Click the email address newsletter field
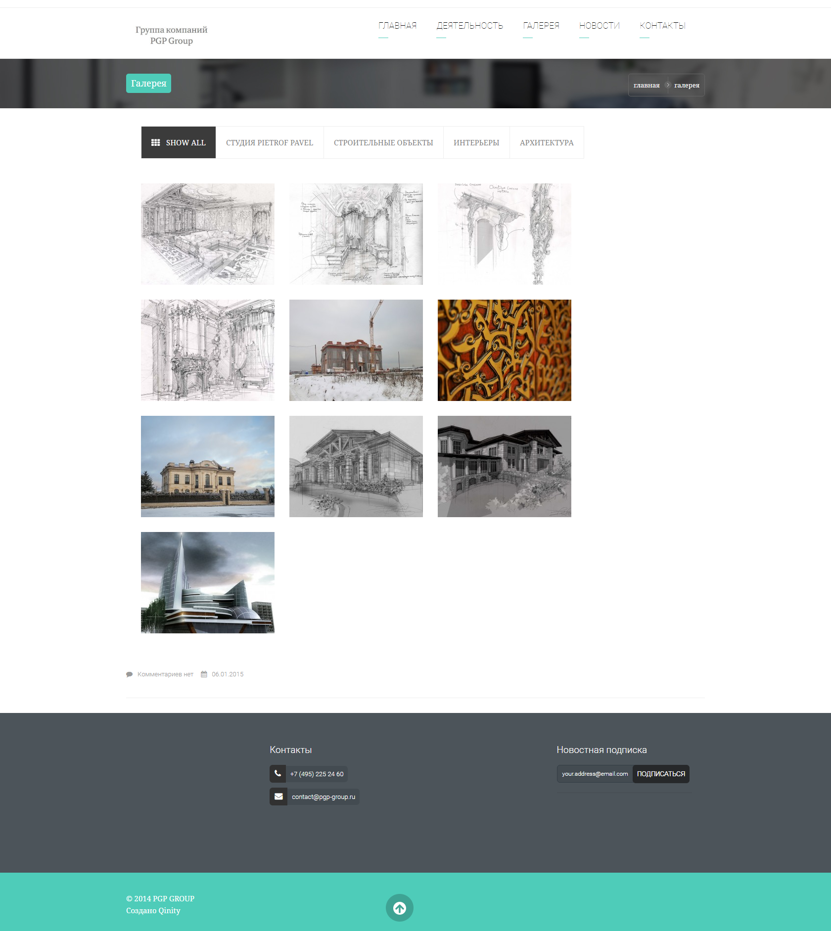 click(x=595, y=774)
